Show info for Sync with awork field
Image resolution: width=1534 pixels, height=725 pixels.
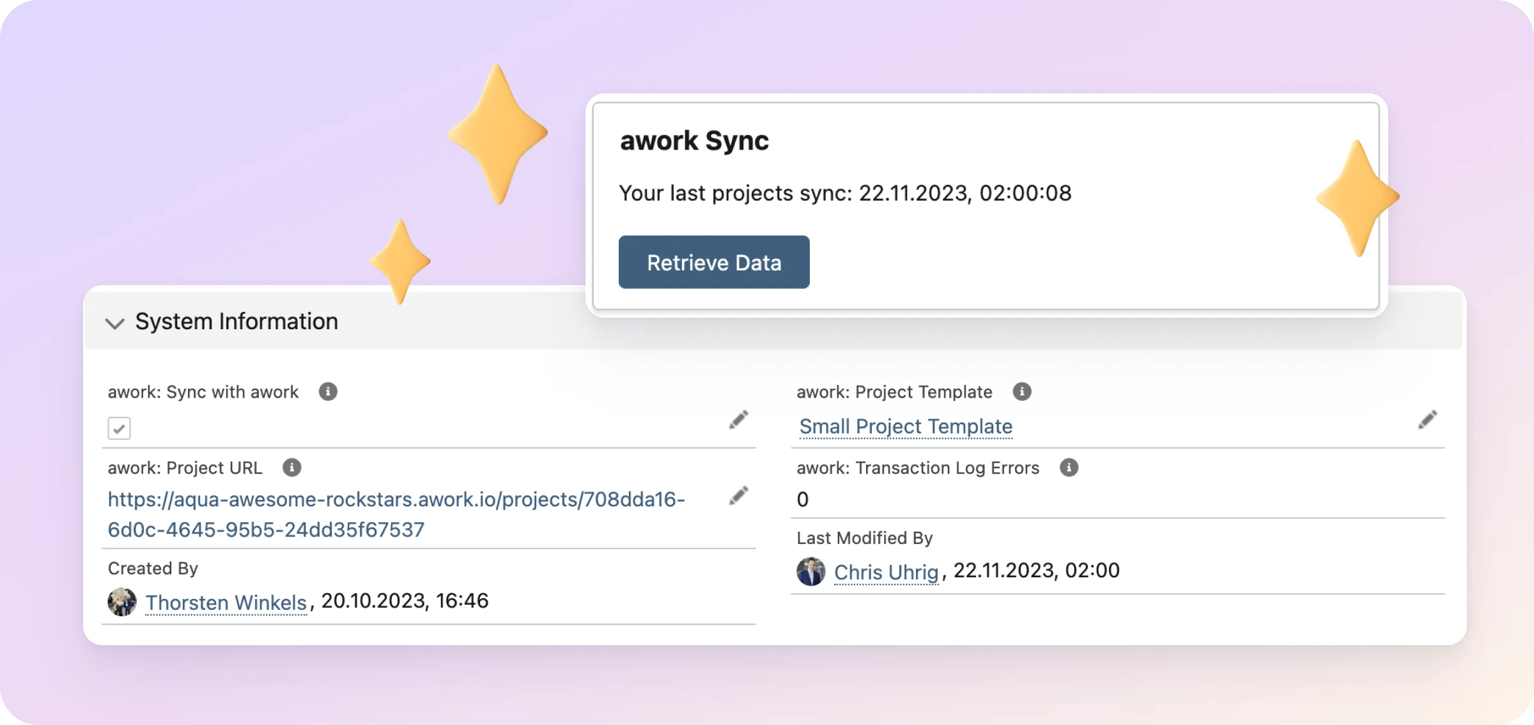click(x=328, y=391)
